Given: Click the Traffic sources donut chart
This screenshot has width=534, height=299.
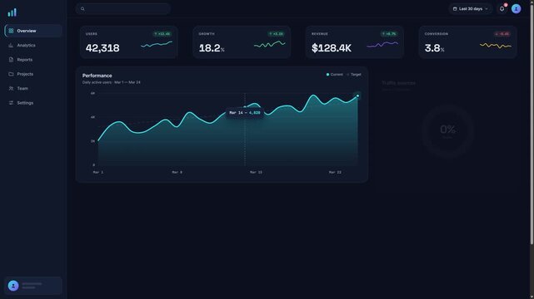Looking at the screenshot, I should click(x=447, y=130).
